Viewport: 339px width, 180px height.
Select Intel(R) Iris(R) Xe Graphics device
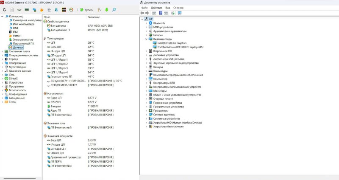(x=172, y=43)
